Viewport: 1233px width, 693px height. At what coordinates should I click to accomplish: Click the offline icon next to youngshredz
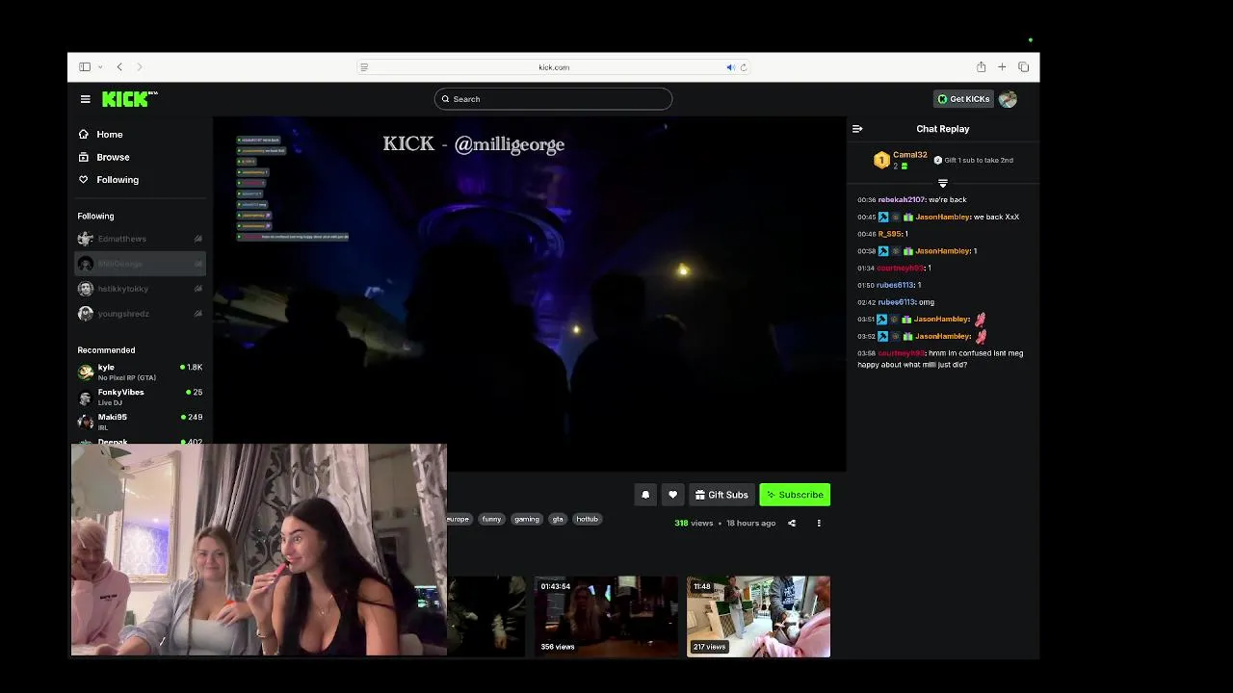tap(198, 314)
